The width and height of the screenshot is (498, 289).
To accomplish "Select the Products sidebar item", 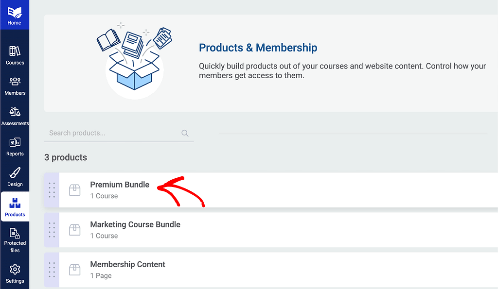I will click(x=15, y=207).
